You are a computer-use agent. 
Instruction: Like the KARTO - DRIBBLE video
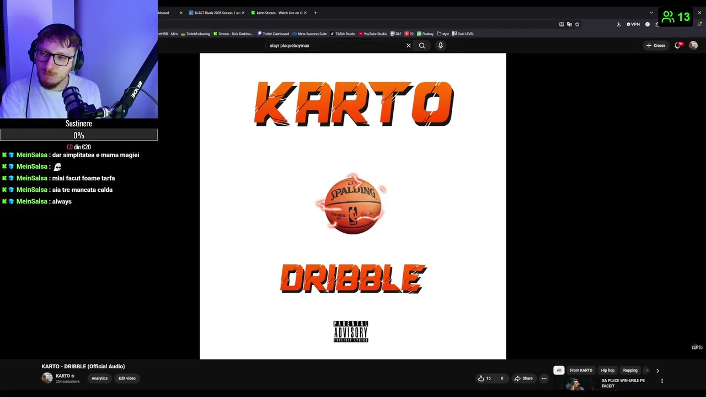pos(484,378)
